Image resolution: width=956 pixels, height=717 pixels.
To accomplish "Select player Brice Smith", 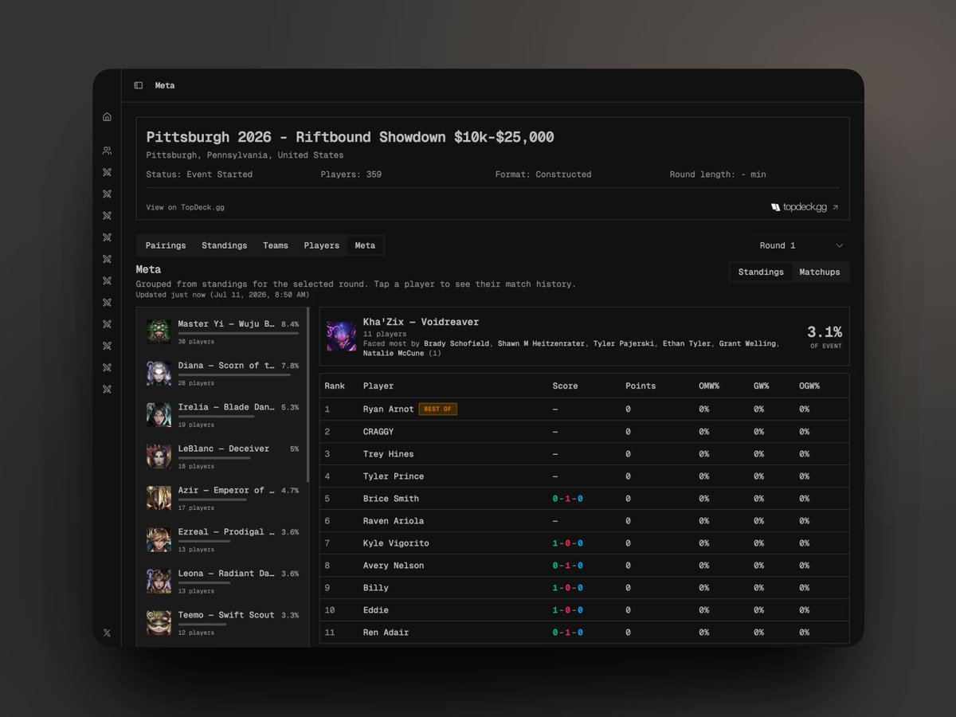I will coord(391,498).
